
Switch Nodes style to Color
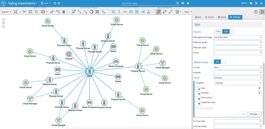click(218, 31)
